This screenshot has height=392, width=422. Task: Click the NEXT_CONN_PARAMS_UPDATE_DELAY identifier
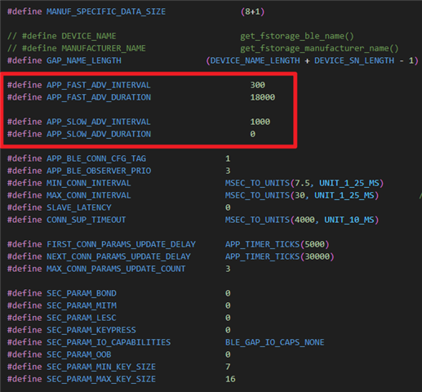pyautogui.click(x=118, y=256)
